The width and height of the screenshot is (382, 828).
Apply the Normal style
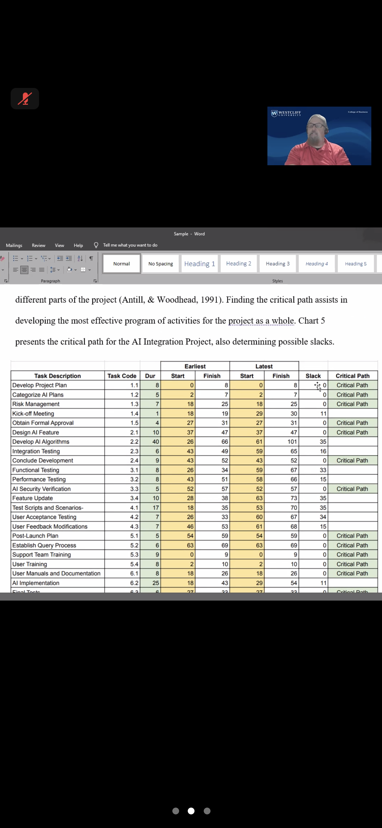[x=121, y=264]
